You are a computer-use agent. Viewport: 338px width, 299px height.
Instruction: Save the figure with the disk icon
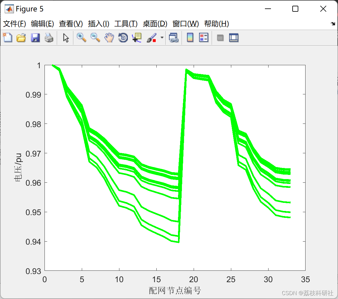(35, 37)
